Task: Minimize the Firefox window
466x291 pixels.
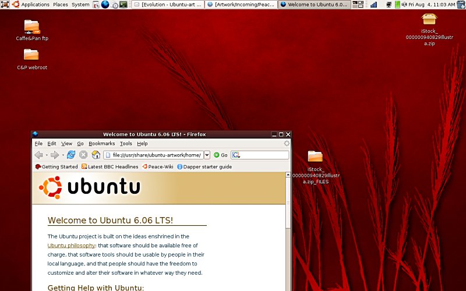Action: click(274, 134)
